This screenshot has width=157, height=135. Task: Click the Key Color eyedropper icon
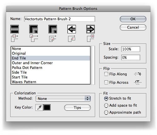click(x=39, y=108)
